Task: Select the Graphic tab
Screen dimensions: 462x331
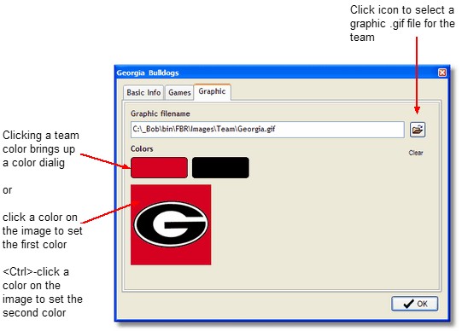Action: coord(212,91)
